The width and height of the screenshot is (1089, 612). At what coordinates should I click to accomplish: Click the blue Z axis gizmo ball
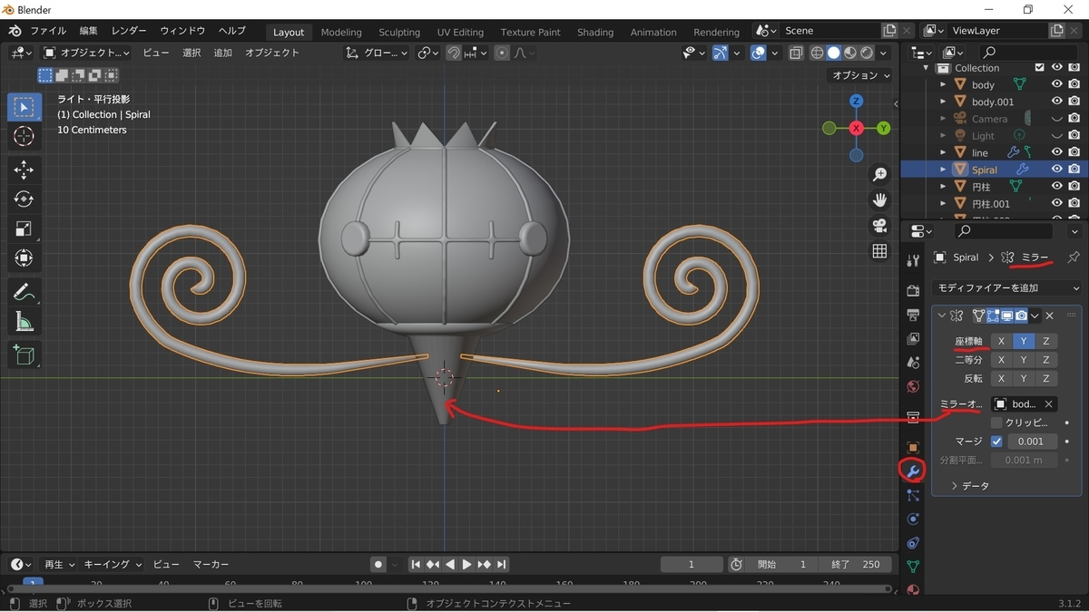856,102
